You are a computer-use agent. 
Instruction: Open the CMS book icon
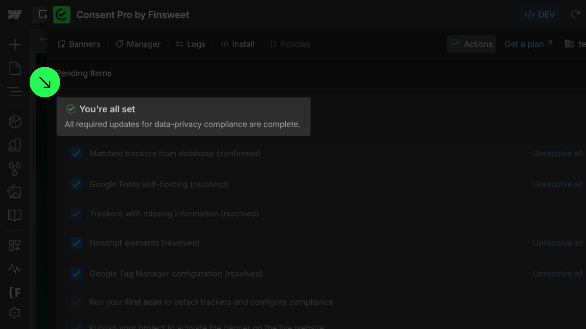coord(15,215)
